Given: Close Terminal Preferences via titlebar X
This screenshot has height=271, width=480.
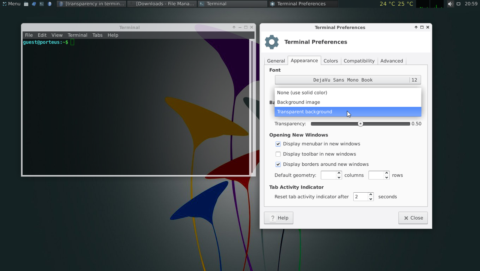Looking at the screenshot, I should click(x=428, y=27).
